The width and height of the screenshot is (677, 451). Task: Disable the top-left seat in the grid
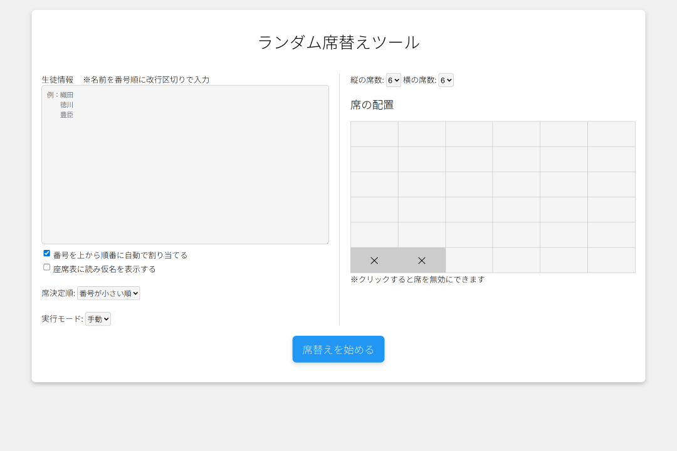coord(374,133)
